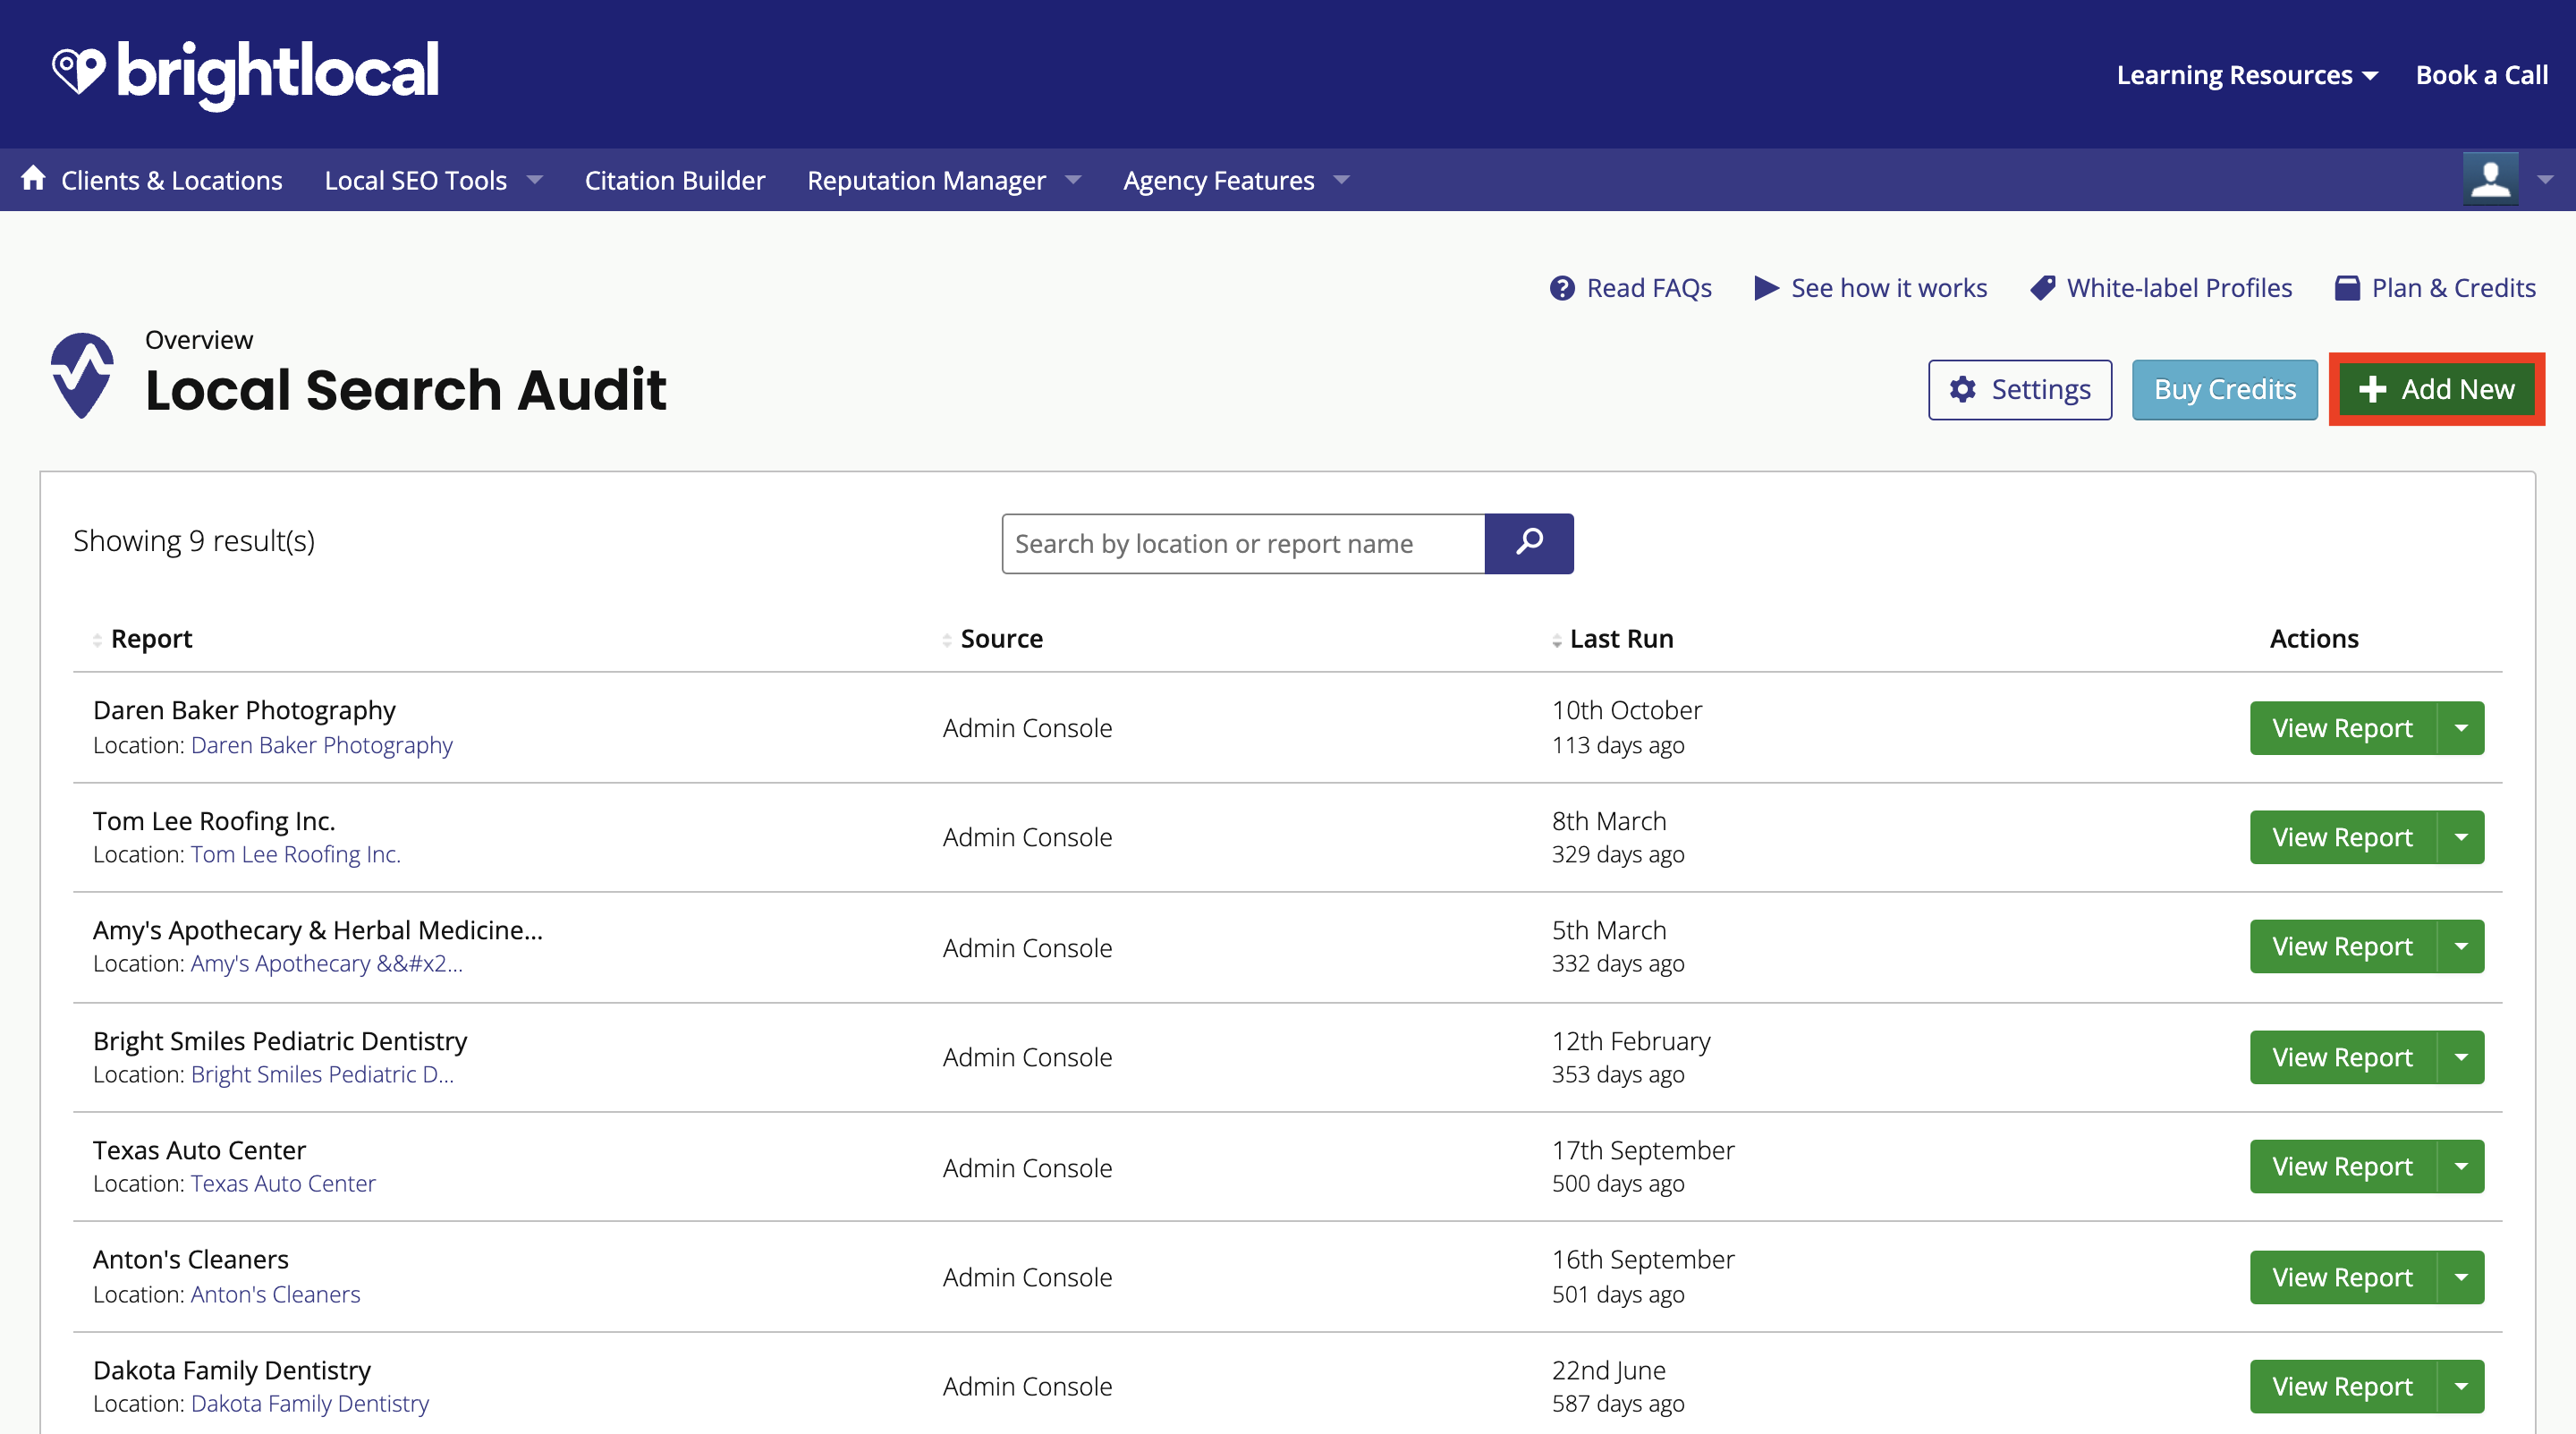The width and height of the screenshot is (2576, 1434).
Task: Open Bright Smiles Pediatric D... location link
Action: 322,1074
